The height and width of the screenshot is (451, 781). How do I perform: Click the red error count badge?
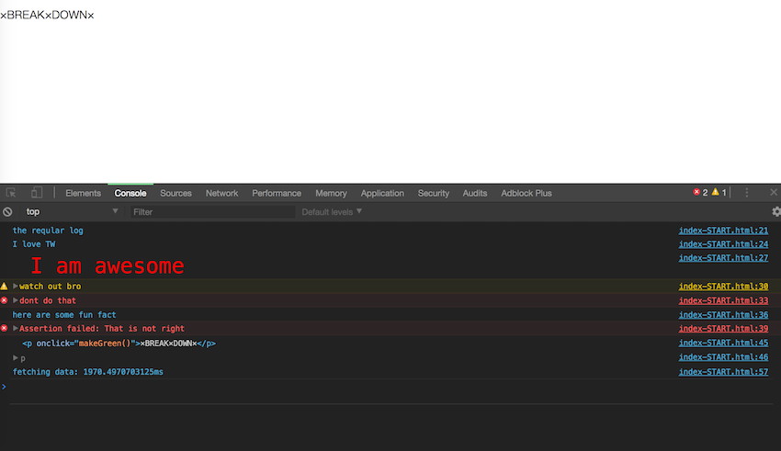point(700,193)
